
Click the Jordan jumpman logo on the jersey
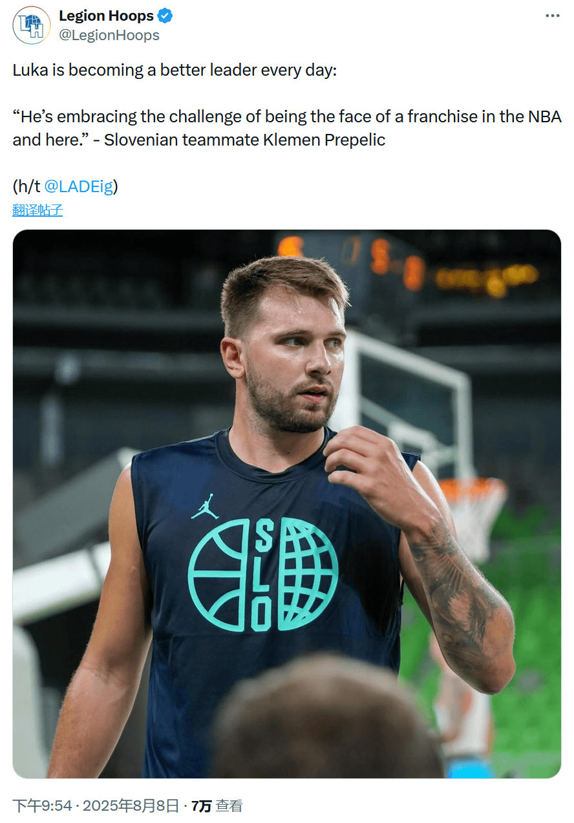tap(205, 507)
